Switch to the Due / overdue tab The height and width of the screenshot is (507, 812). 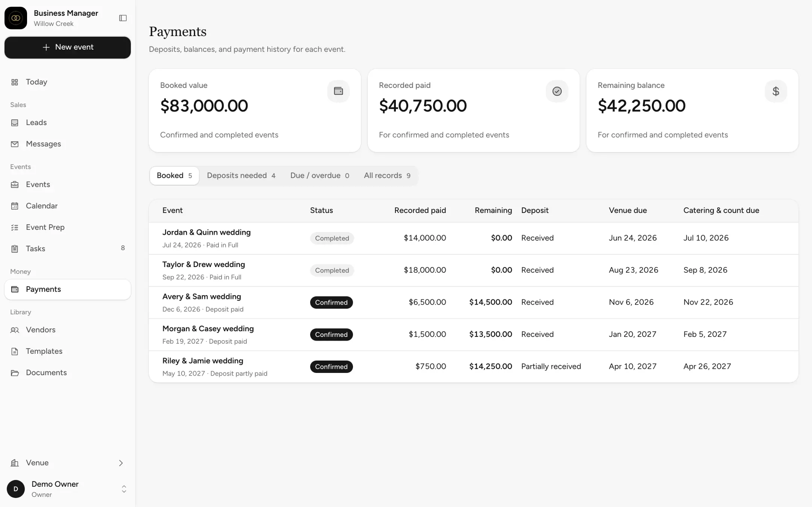click(x=320, y=176)
